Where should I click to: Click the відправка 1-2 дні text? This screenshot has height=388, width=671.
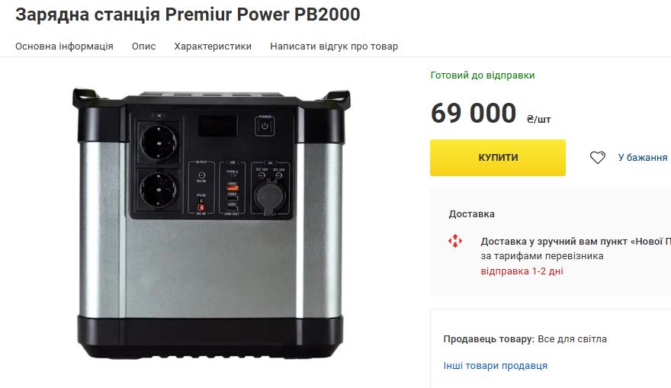(x=522, y=271)
